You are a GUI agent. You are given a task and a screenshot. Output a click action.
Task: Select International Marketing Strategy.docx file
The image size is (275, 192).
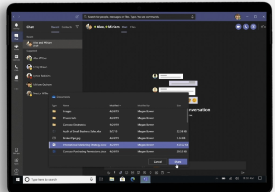pyautogui.click(x=85, y=145)
